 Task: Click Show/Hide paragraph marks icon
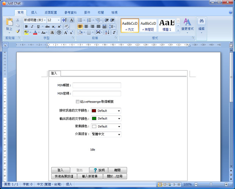[114, 32]
